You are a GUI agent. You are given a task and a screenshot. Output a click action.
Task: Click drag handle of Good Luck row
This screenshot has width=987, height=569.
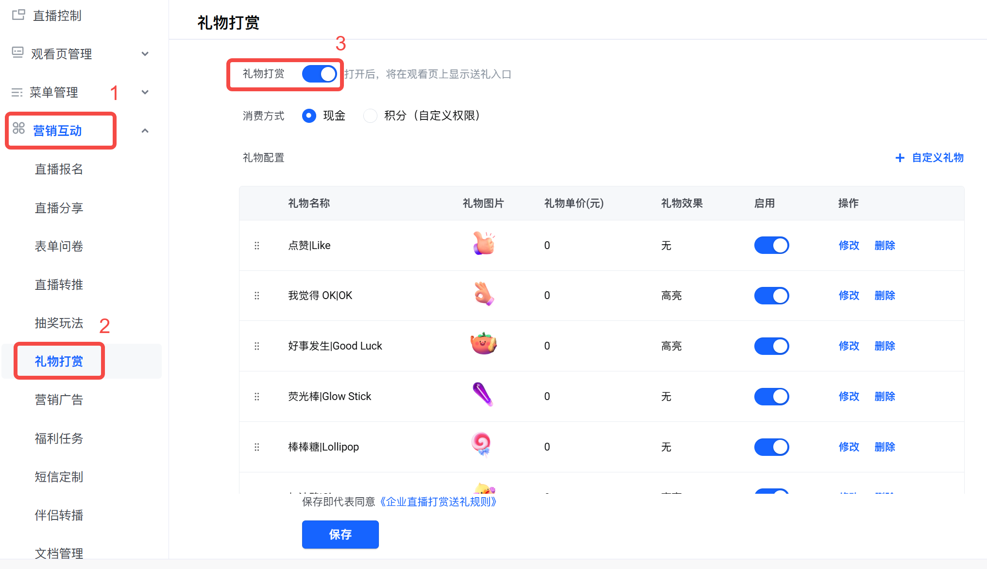click(x=257, y=346)
